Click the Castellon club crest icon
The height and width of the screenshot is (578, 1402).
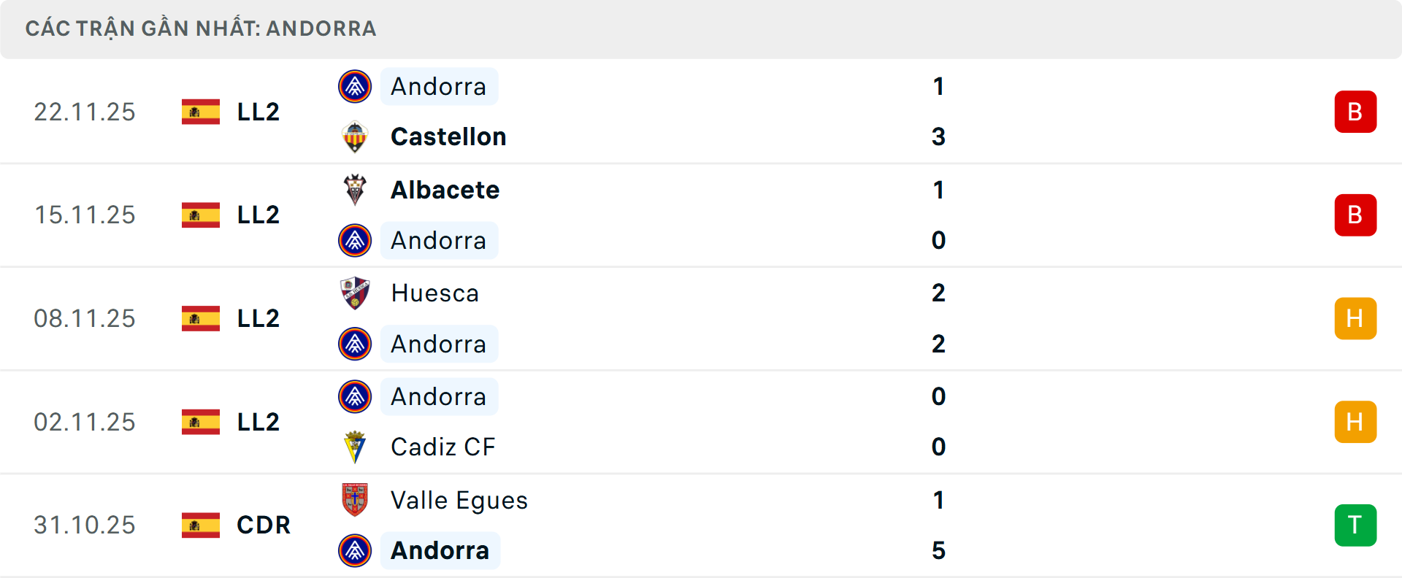pos(355,137)
